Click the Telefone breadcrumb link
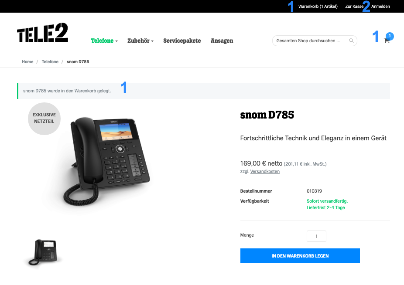404x285 pixels. click(x=50, y=62)
